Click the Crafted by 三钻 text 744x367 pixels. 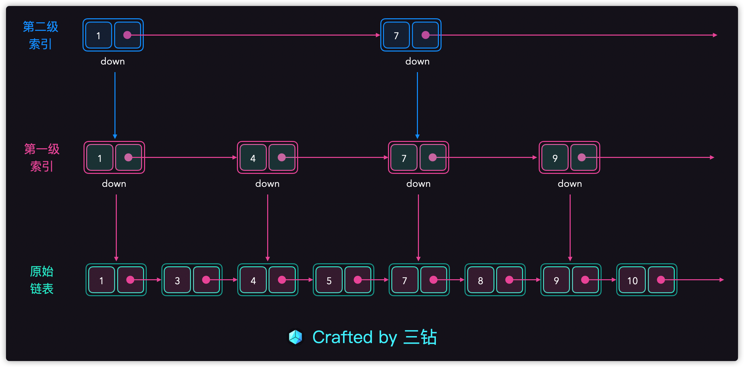(x=374, y=337)
